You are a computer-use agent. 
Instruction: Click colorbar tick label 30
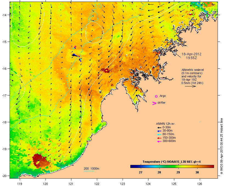coord(197,172)
